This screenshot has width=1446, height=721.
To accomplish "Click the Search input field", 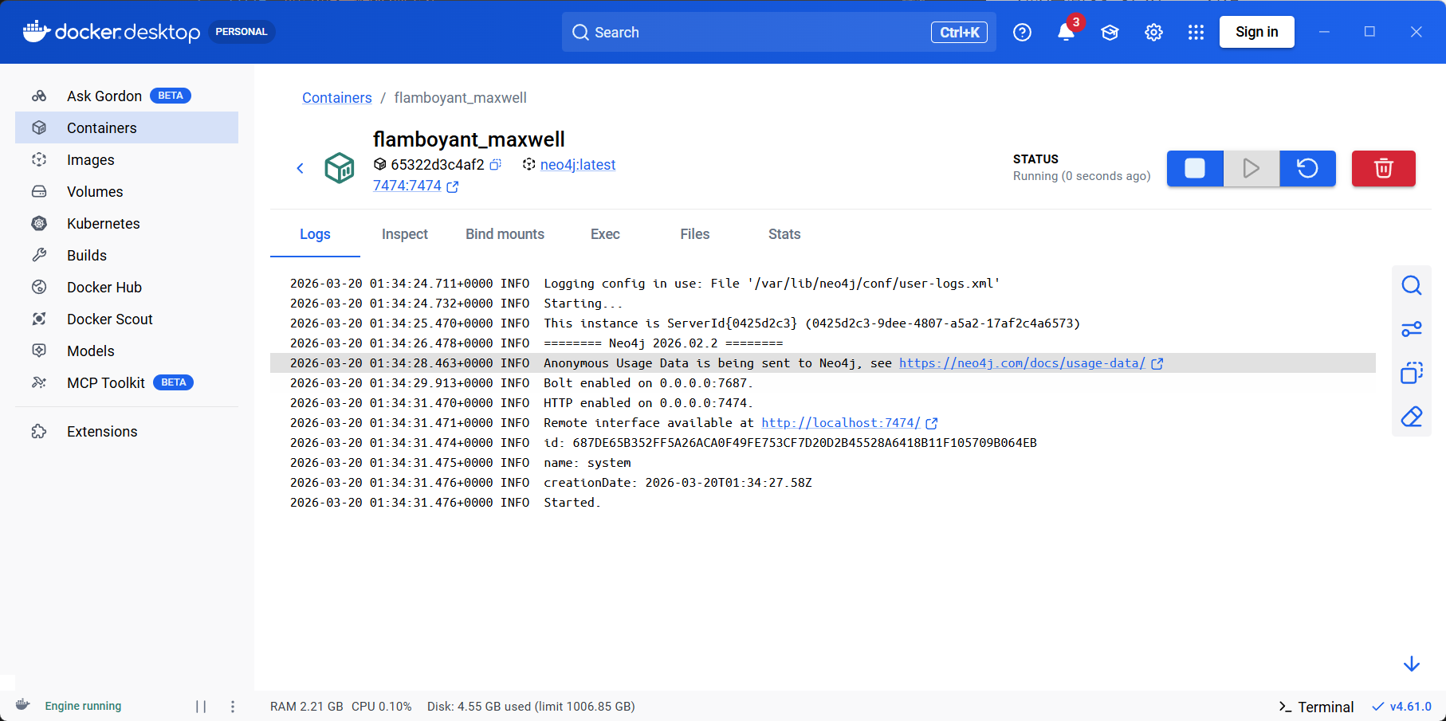I will pyautogui.click(x=779, y=32).
